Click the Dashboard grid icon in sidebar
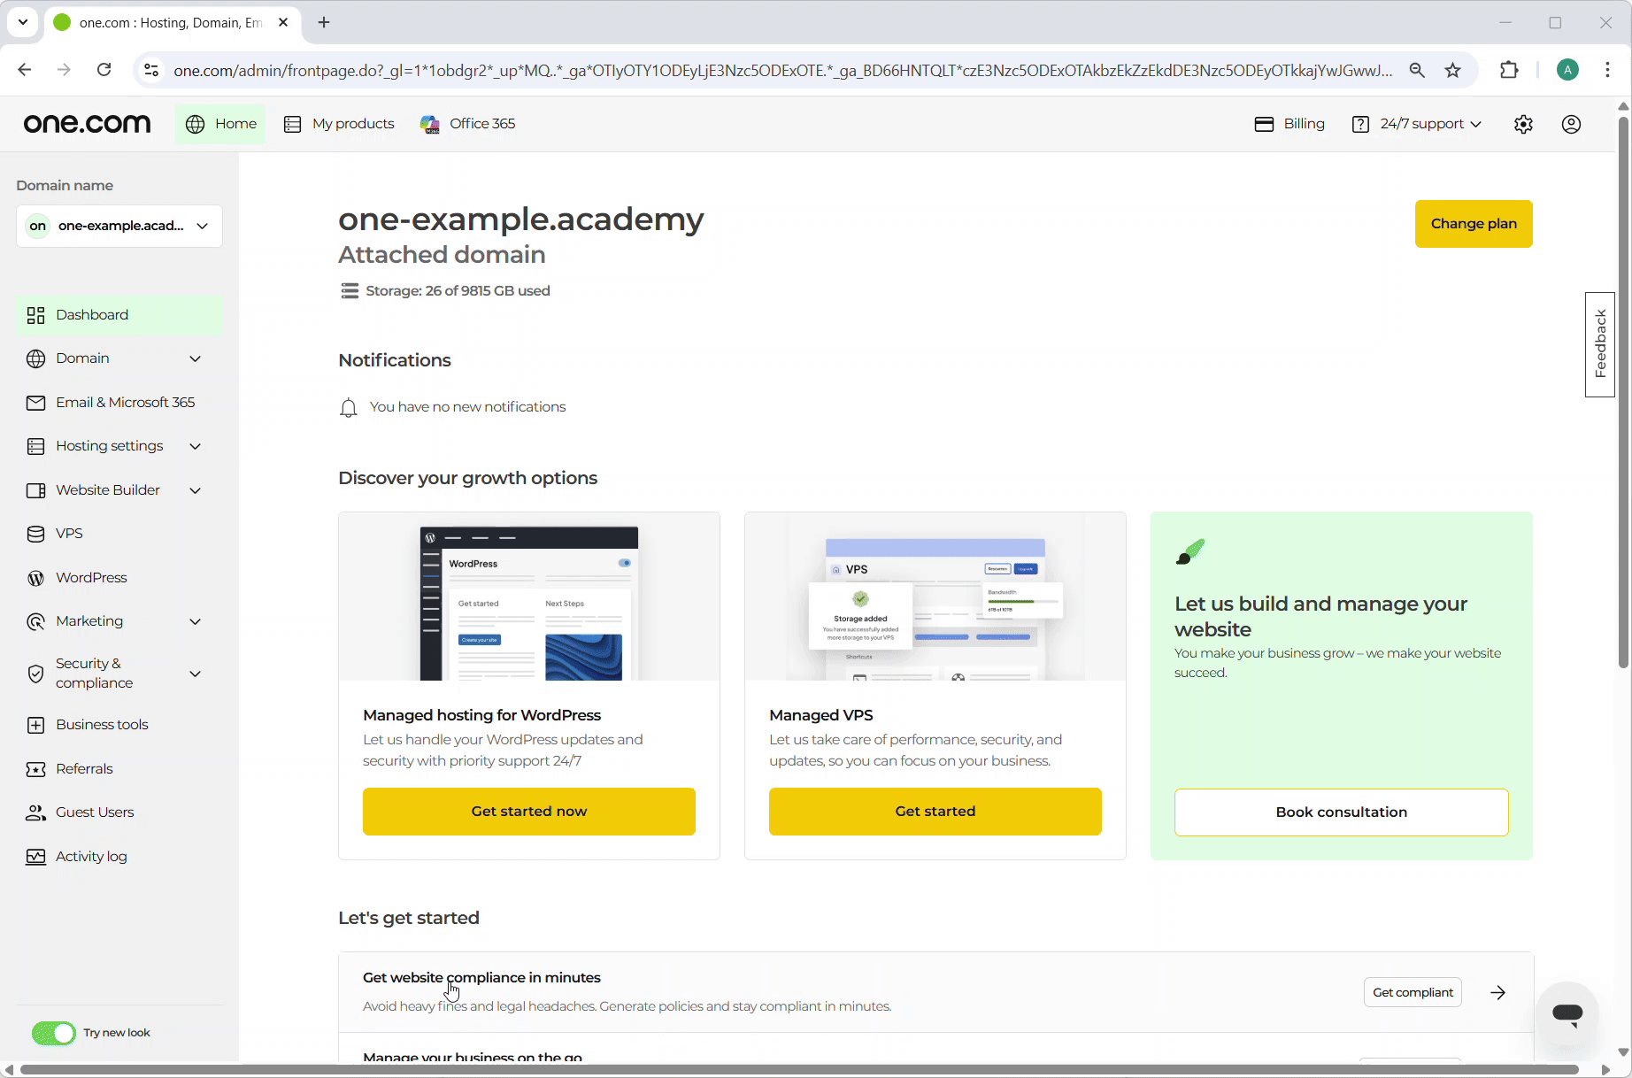This screenshot has width=1632, height=1078. click(35, 315)
